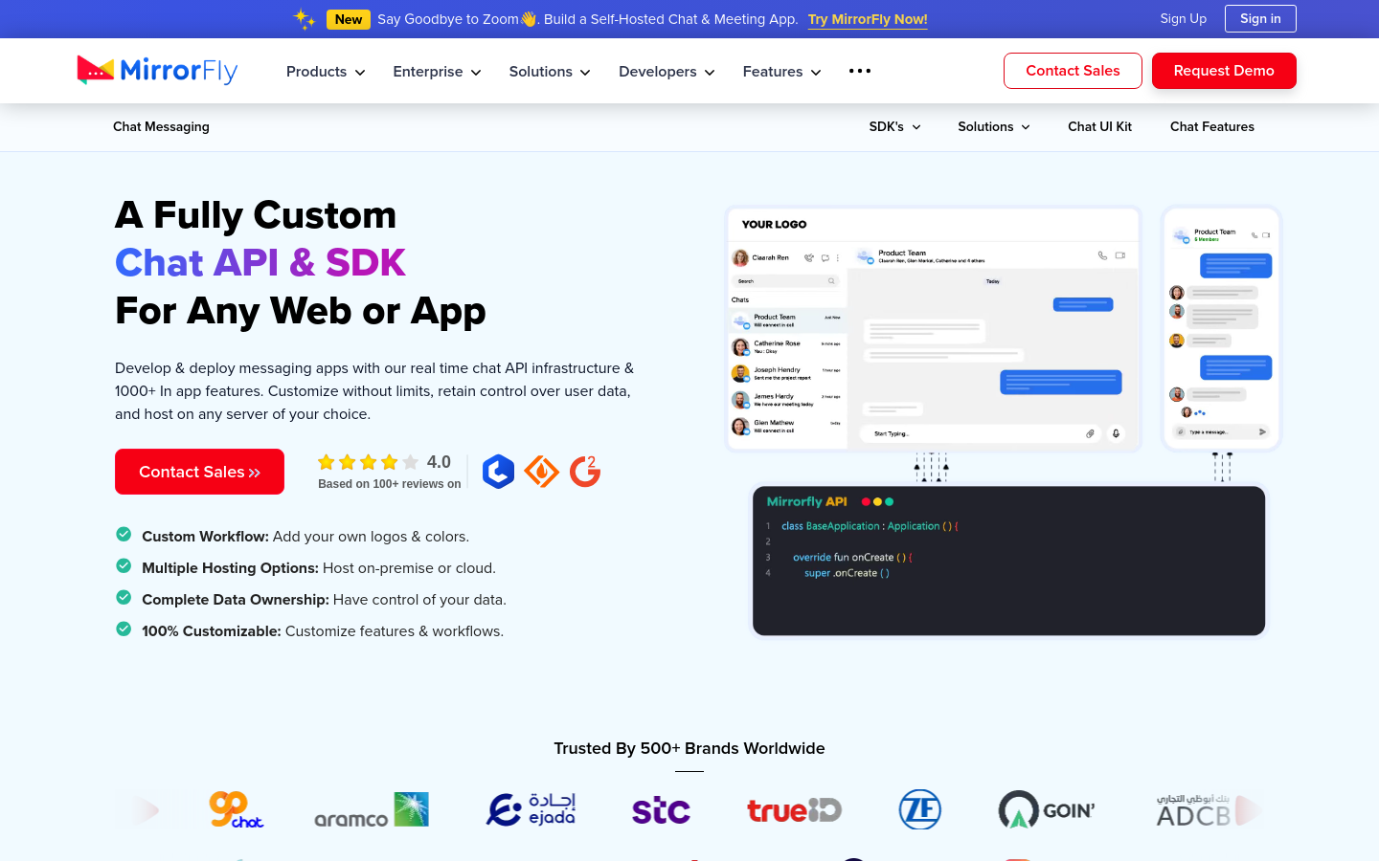Click the mobile chat mockup image
1379x861 pixels.
point(1221,329)
